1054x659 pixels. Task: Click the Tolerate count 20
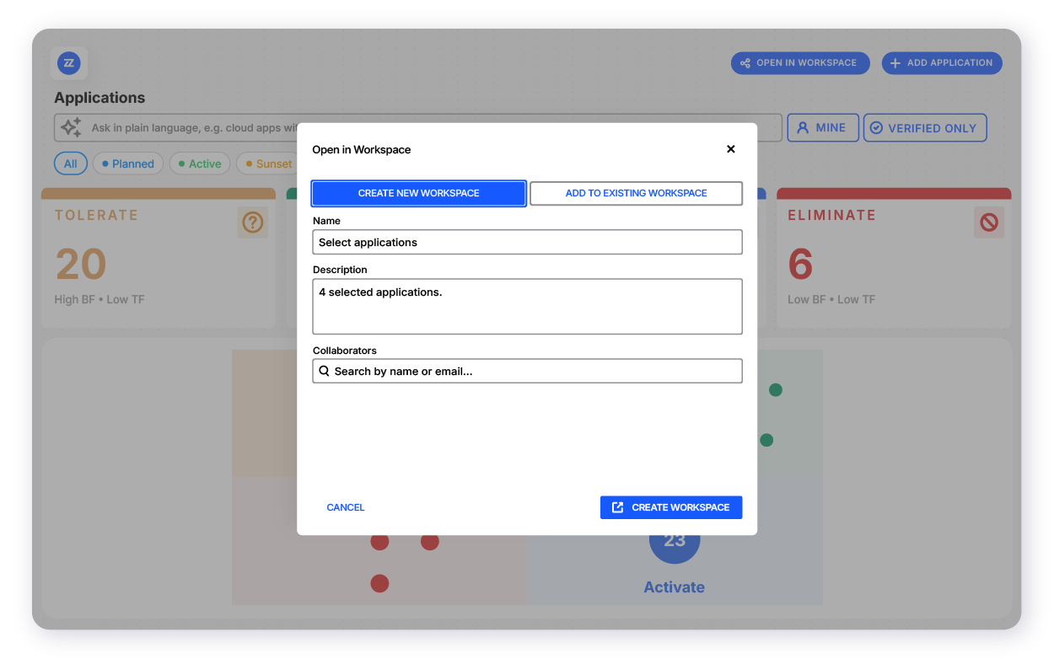tap(81, 264)
